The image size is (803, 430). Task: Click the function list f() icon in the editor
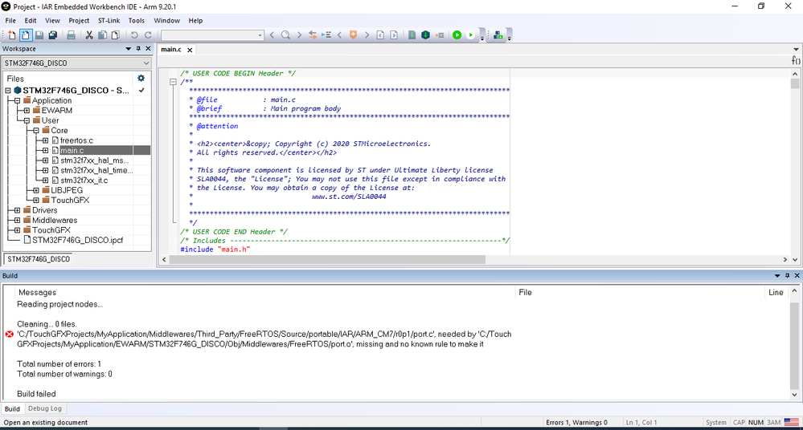[796, 60]
